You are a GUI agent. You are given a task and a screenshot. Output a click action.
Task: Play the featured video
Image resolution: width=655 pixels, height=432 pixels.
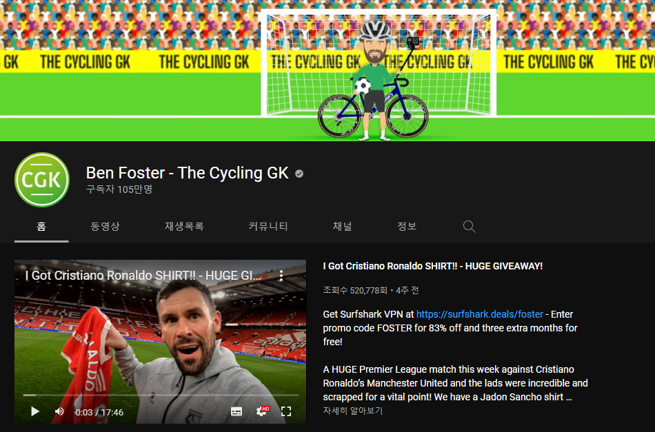(x=35, y=411)
